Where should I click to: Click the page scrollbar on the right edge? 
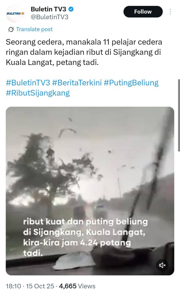click(179, 115)
